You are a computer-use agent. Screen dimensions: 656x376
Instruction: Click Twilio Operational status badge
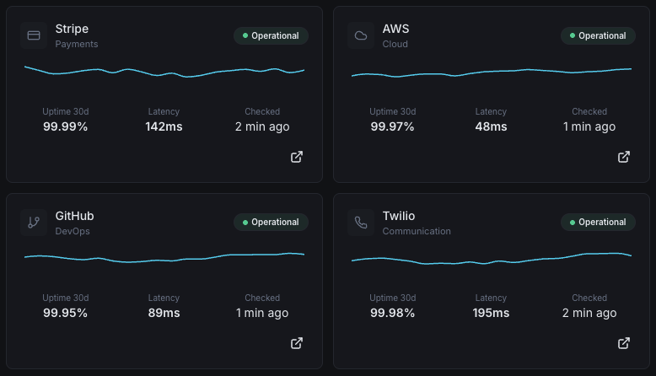click(x=598, y=223)
